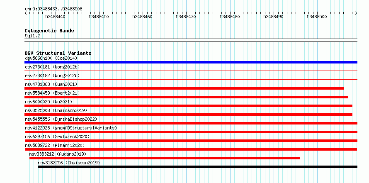Click ruler position 53488460
369x183 pixels.
tap(142, 17)
